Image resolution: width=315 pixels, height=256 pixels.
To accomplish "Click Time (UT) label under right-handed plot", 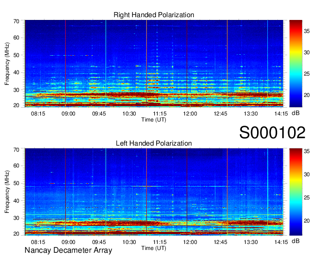I will pos(154,120).
